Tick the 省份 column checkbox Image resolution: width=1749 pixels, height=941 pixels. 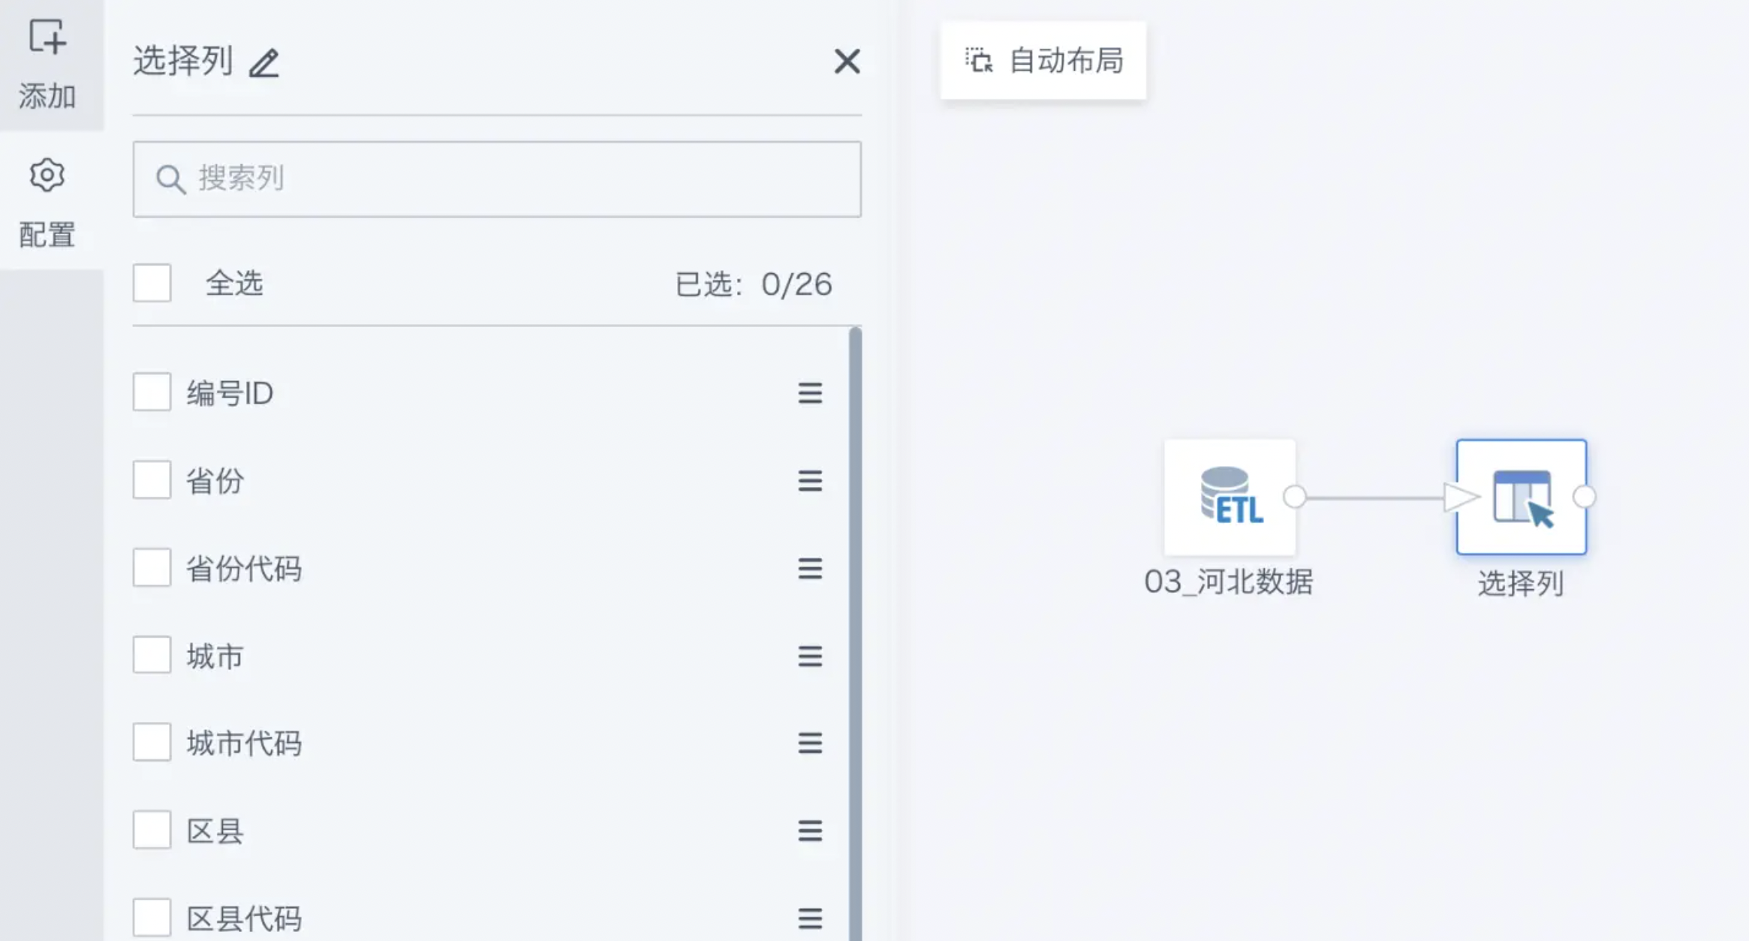click(x=152, y=480)
